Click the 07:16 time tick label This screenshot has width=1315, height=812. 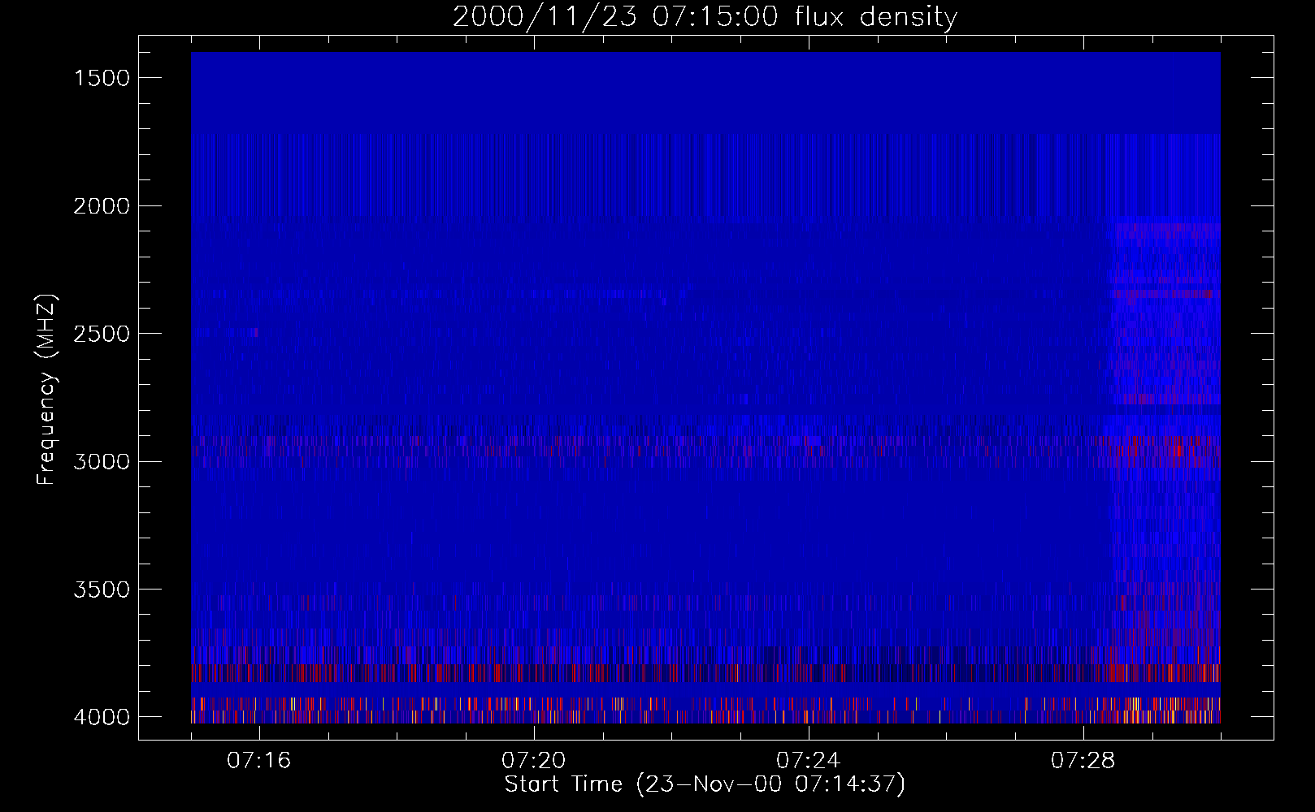259,761
